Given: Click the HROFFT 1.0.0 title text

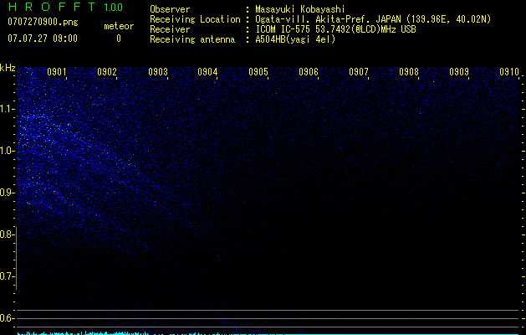Looking at the screenshot, I should coord(65,7).
